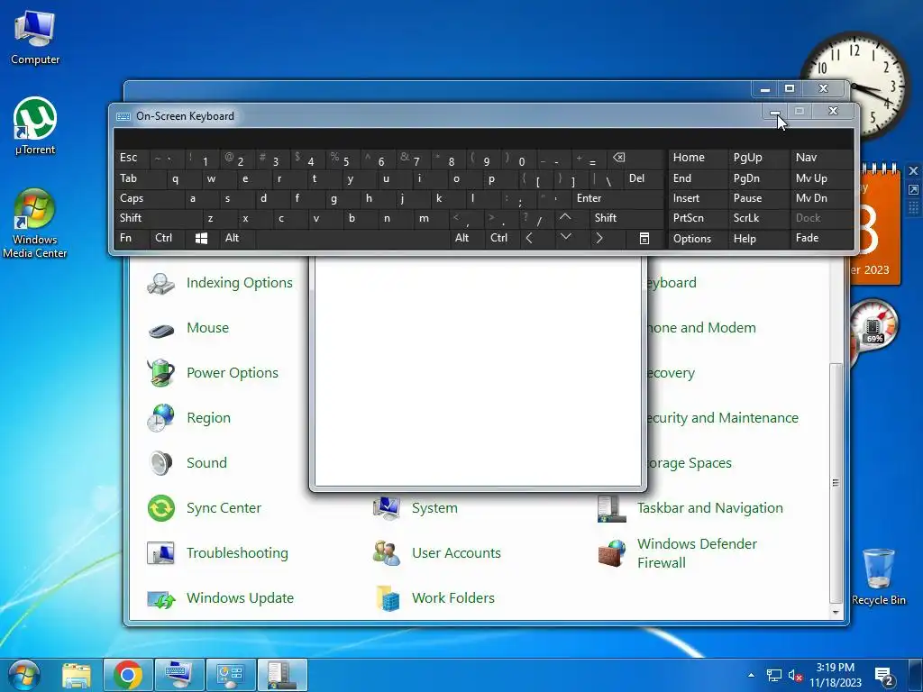Toggle the left Ctrl key
Screen dimensions: 923x692
(x=167, y=238)
